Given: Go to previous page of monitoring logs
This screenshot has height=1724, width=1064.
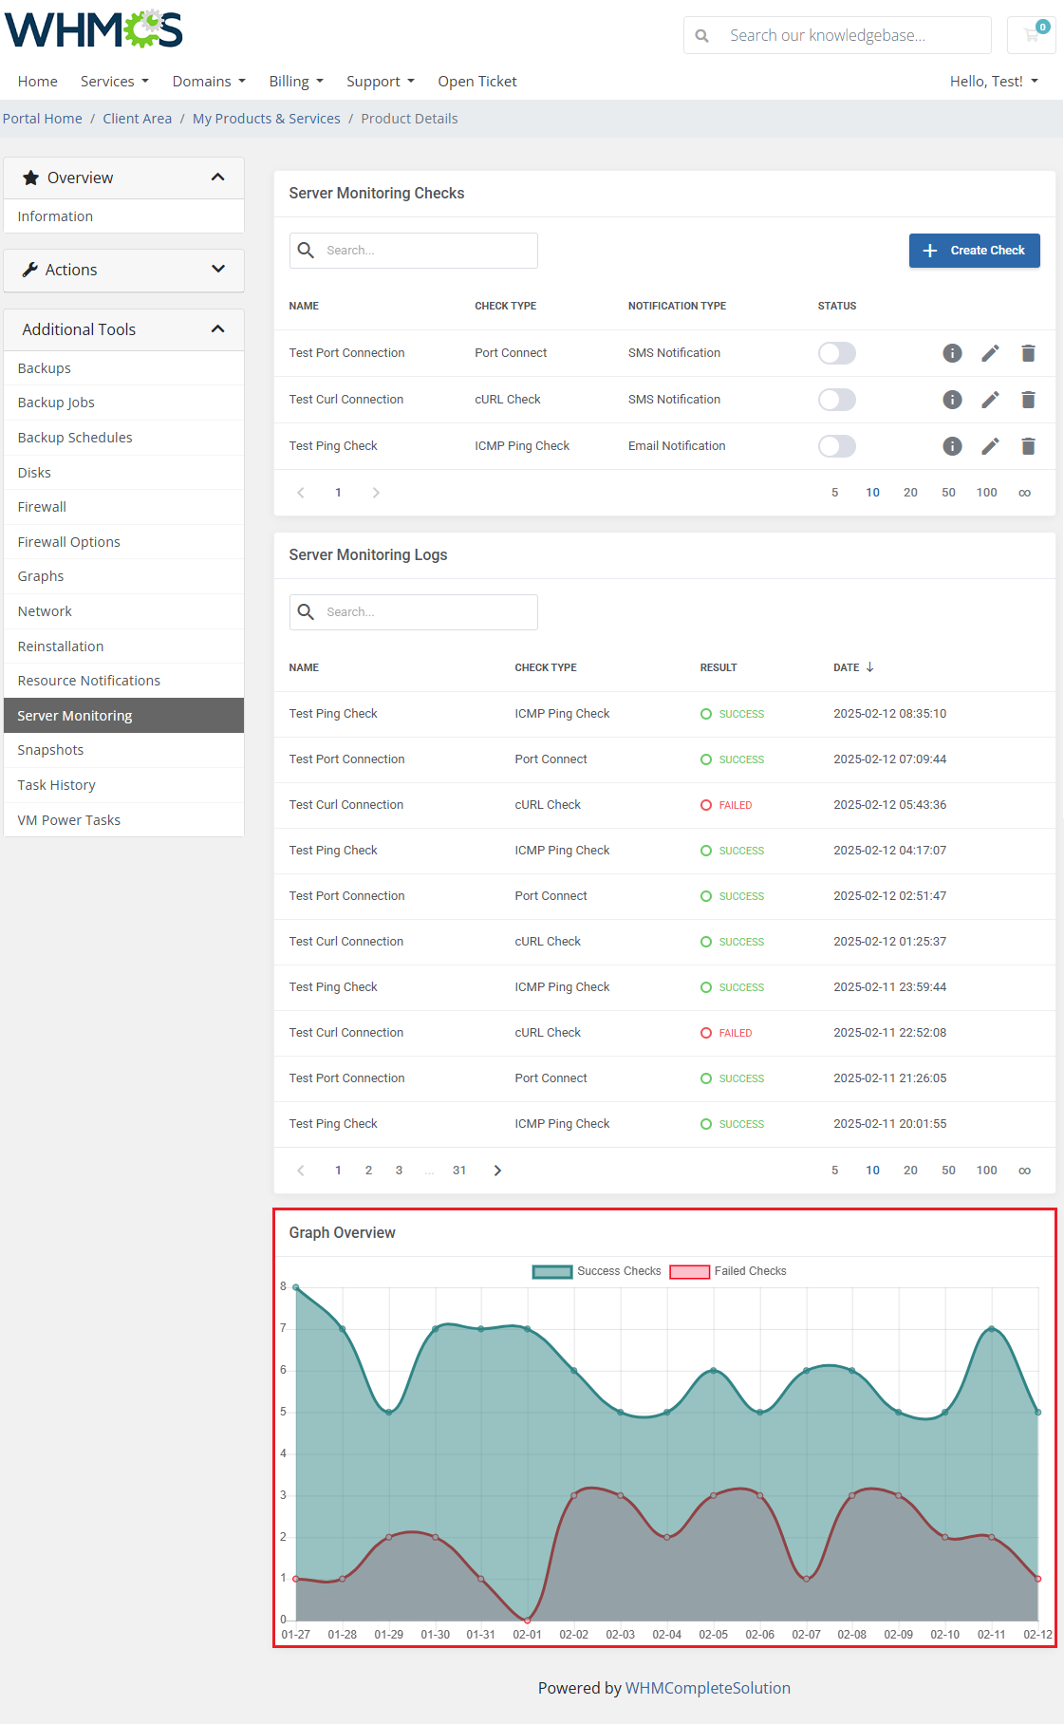Looking at the screenshot, I should (x=301, y=1171).
